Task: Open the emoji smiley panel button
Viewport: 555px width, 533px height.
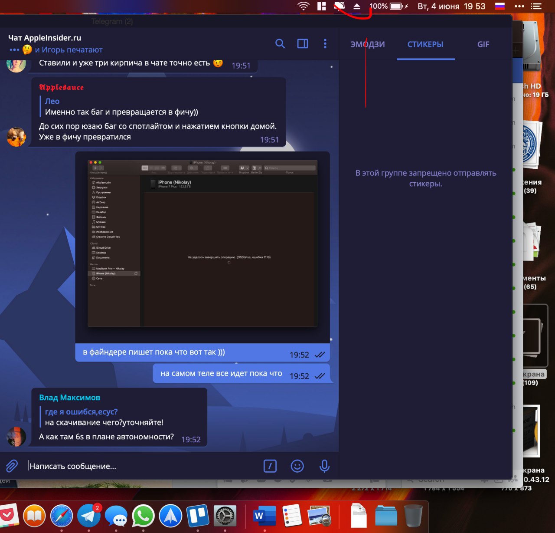Action: 297,466
